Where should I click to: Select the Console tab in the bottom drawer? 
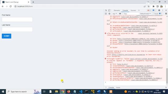pos(111,87)
